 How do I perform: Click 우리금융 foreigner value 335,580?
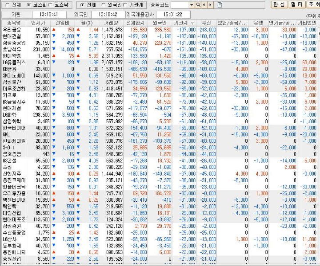point(163,30)
